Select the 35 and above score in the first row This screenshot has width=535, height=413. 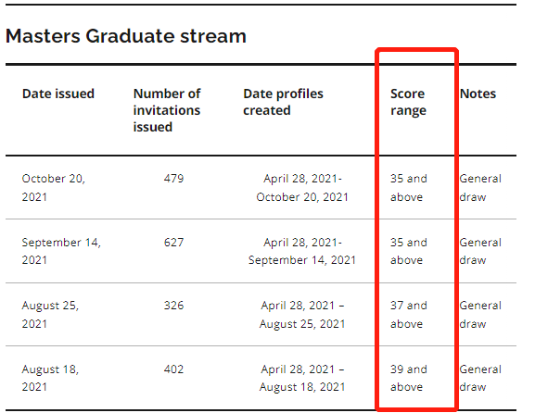(x=409, y=187)
